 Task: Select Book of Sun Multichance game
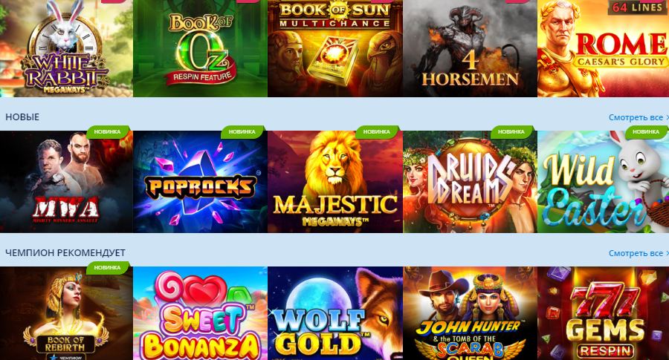[x=335, y=48]
